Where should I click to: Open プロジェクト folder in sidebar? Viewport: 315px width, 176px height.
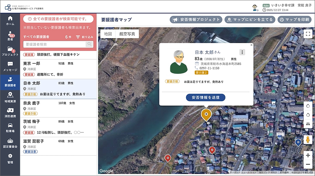(x=10, y=51)
